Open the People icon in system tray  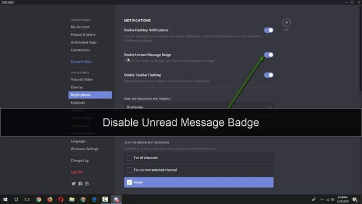(x=314, y=199)
